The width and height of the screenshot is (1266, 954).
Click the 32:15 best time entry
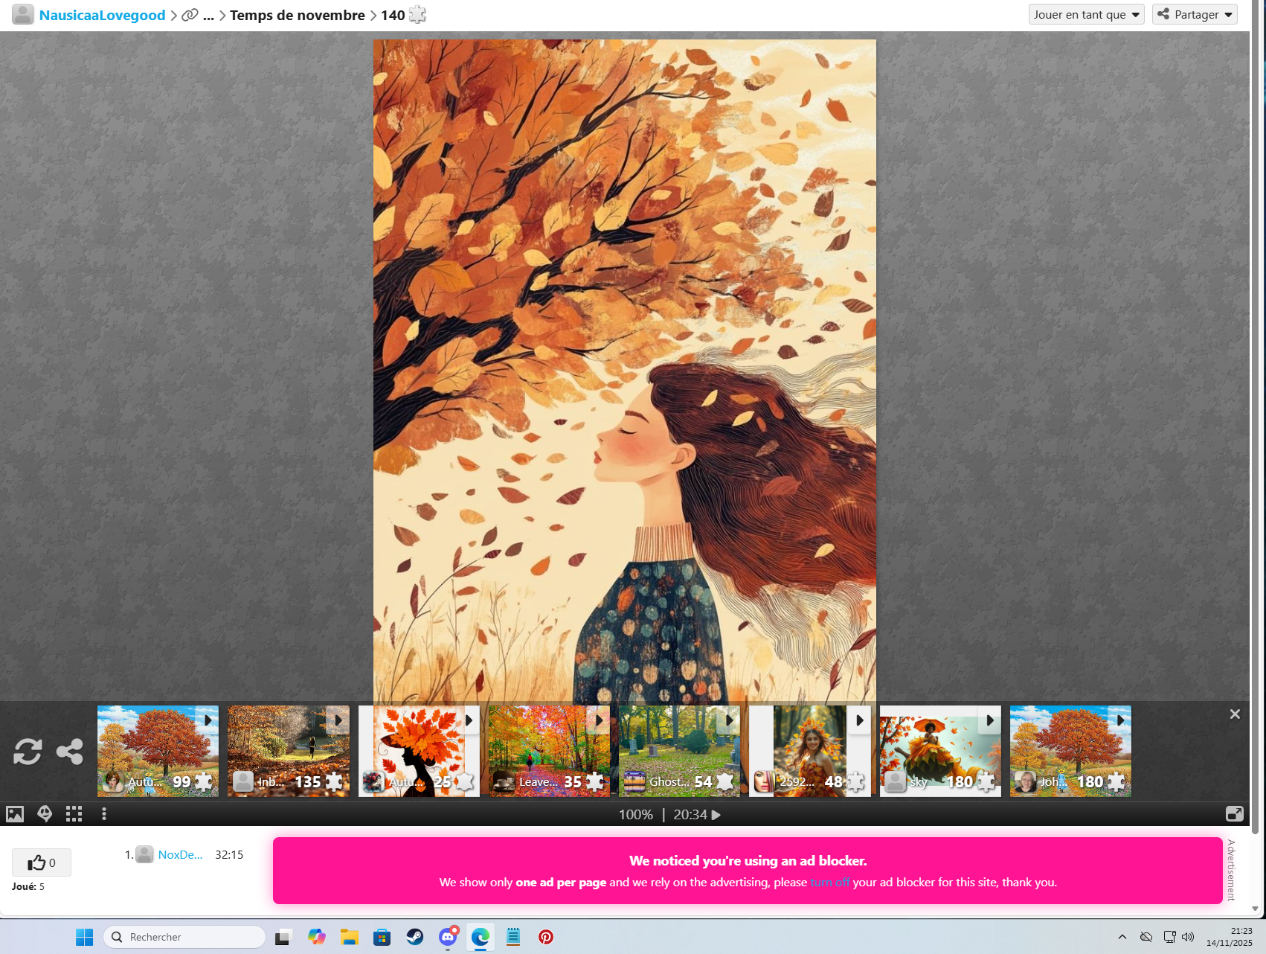click(229, 854)
